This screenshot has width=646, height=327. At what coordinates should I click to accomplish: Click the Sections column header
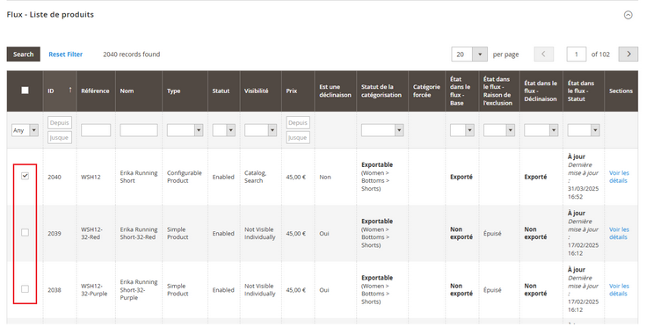[x=621, y=91]
